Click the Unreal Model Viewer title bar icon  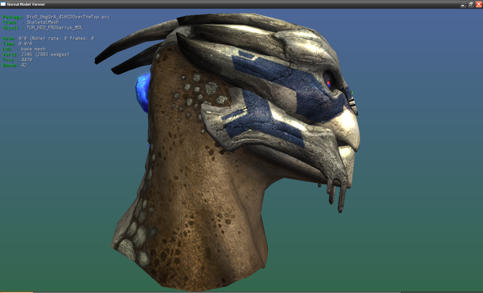[x=3, y=4]
